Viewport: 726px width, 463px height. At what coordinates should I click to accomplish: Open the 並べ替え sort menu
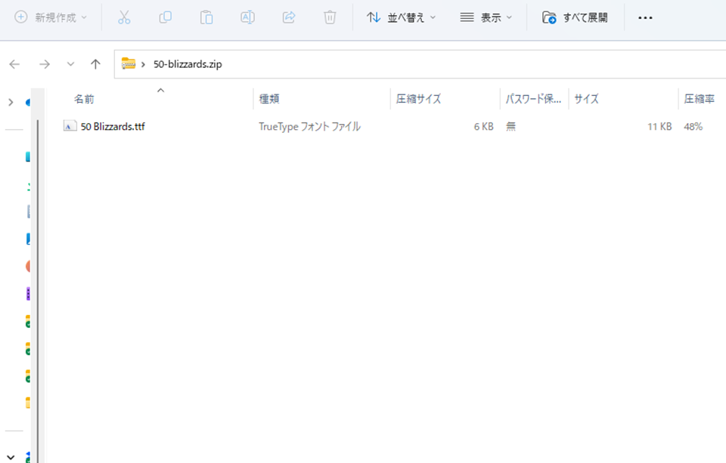tap(402, 17)
